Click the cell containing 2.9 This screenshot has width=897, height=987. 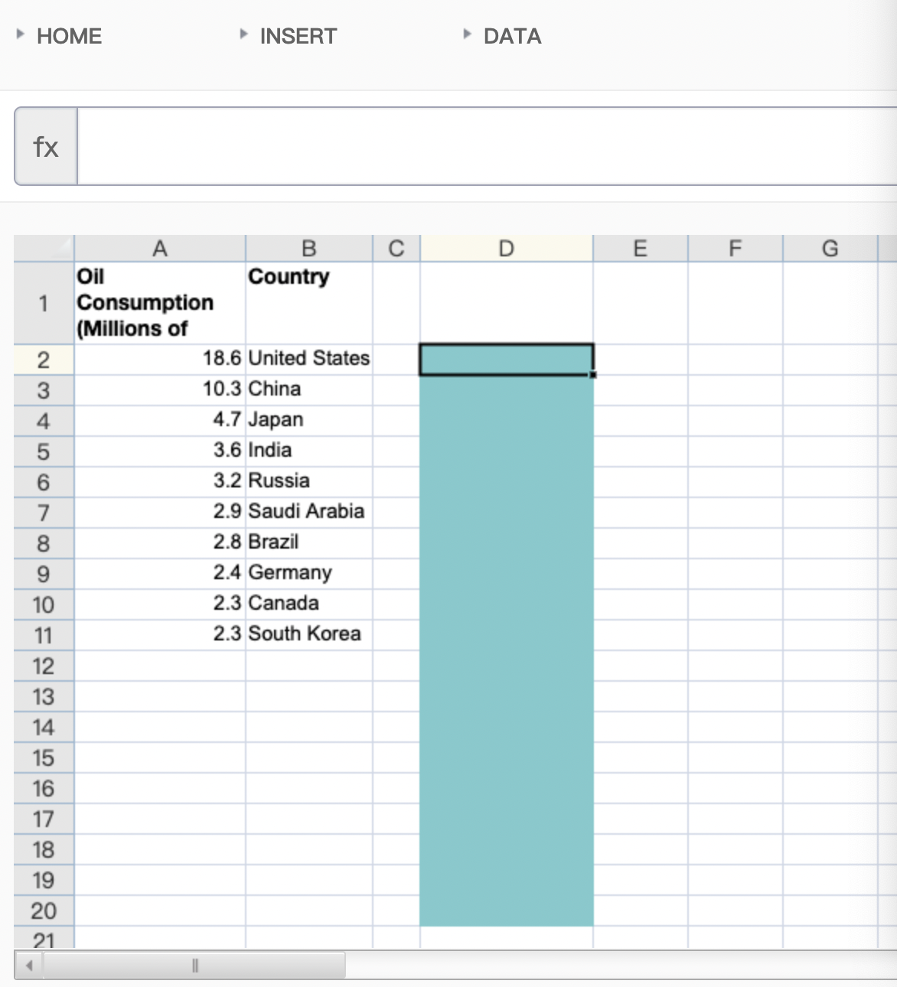coord(160,513)
